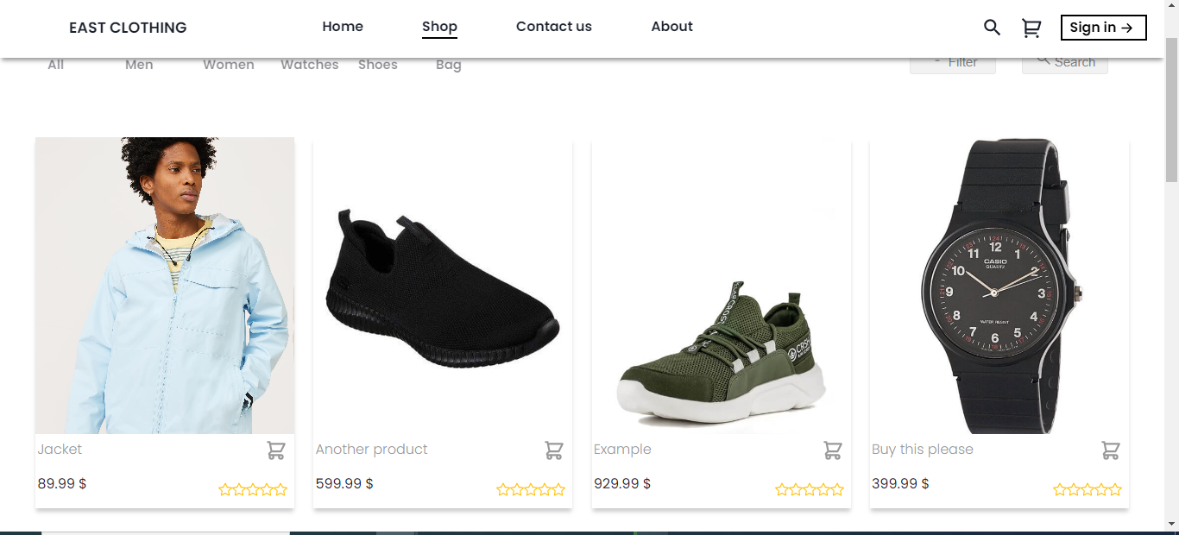The width and height of the screenshot is (1179, 535).
Task: Click the Filter icon button
Action: [939, 61]
